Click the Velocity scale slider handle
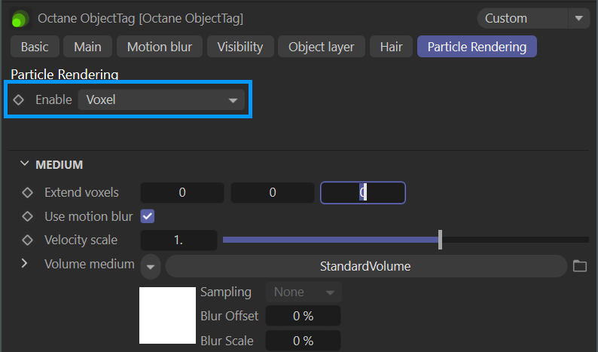The image size is (598, 352). [x=440, y=240]
